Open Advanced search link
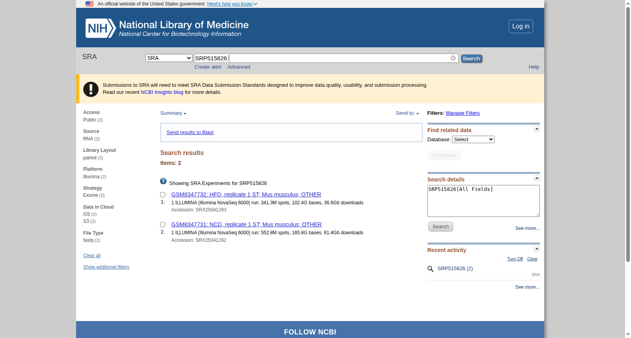The height and width of the screenshot is (338, 631). 239,67
